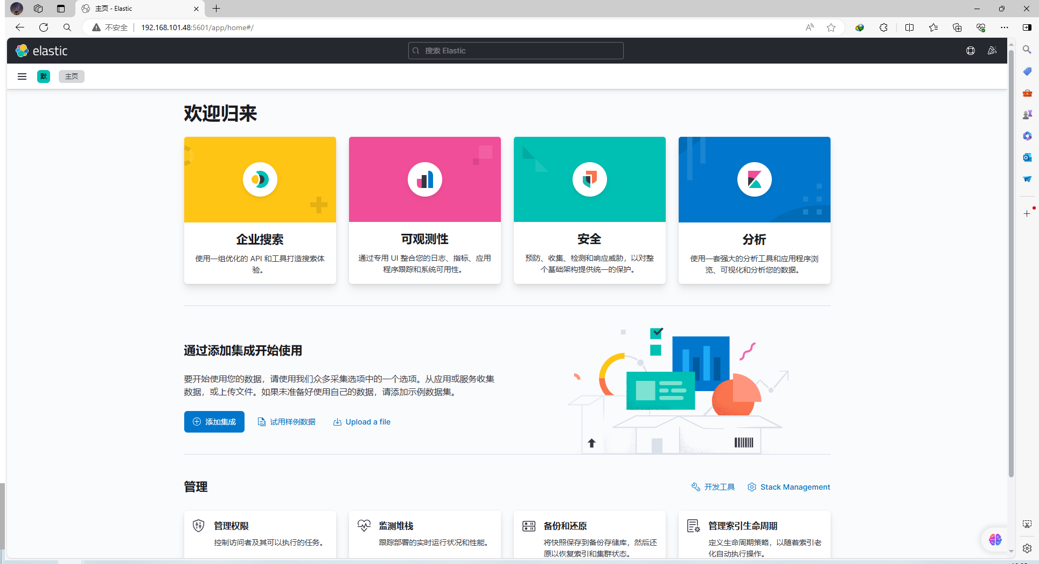Toggle the sidebar pane button in toolbar

point(1027,27)
